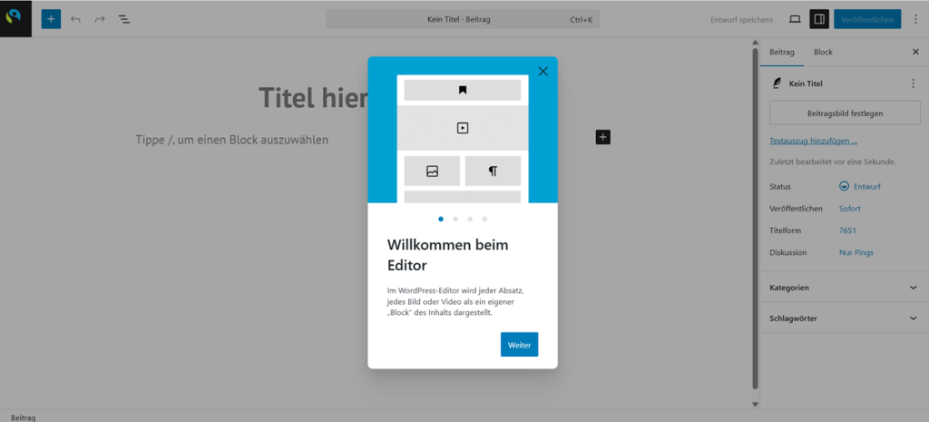This screenshot has height=422, width=929.
Task: Click the paragraph pilcrow icon in illustration
Action: tap(493, 172)
